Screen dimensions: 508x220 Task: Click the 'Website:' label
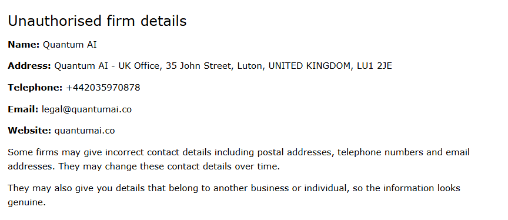[x=29, y=131]
